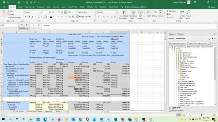This screenshot has height=122, width=218.
Task: Open the font size dropdown
Action: pyautogui.click(x=47, y=12)
